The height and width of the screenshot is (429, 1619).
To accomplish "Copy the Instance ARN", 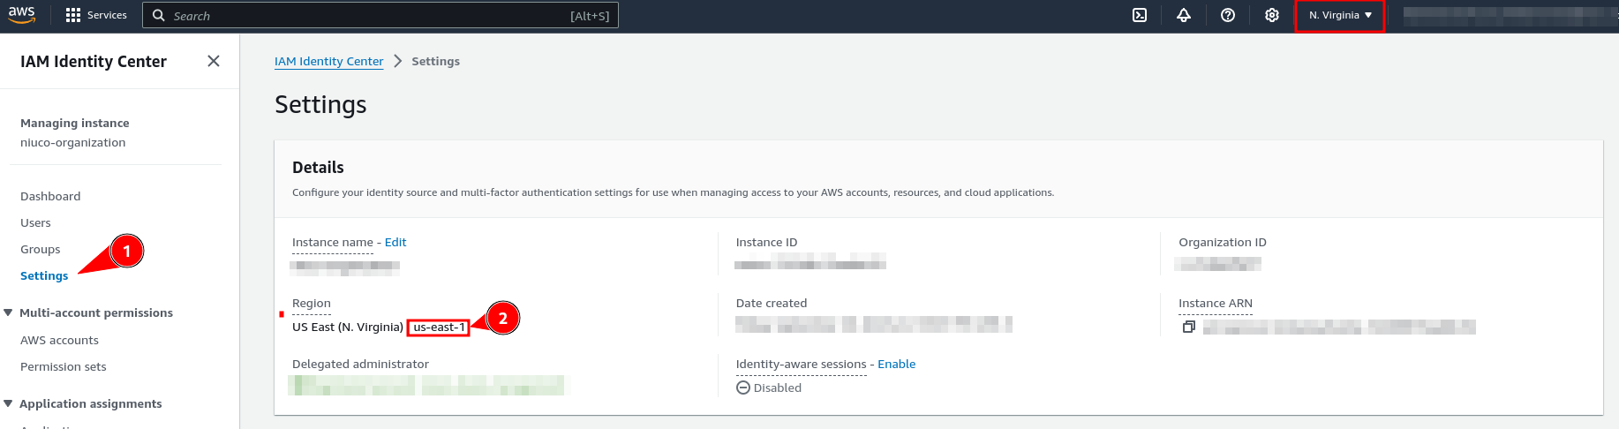I will click(x=1188, y=327).
